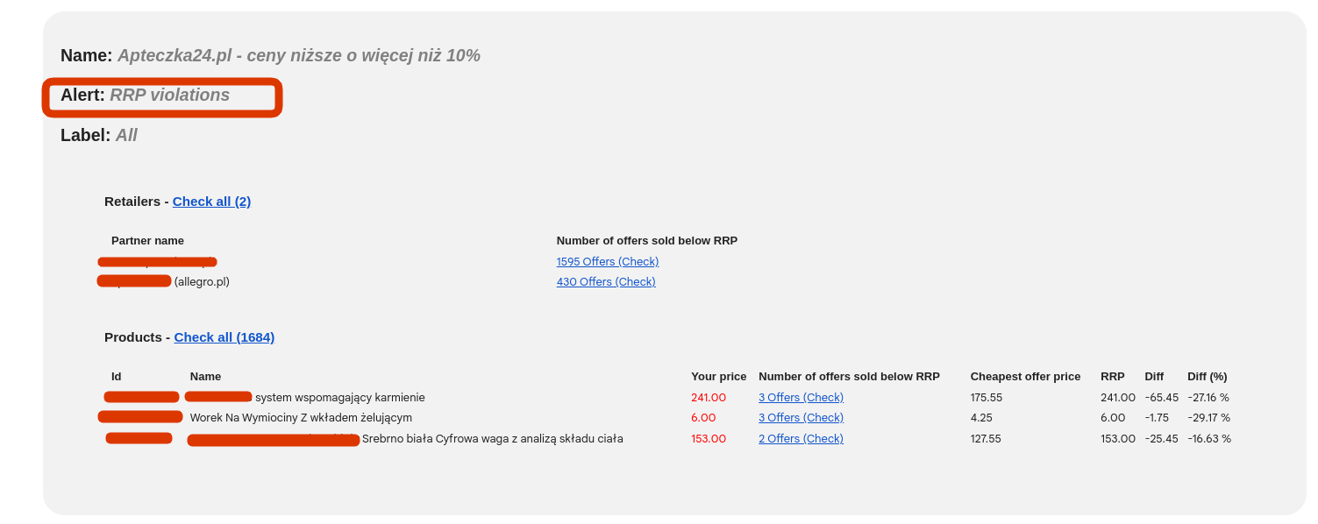Check 2 offers for Cyfrowa waga product

click(801, 439)
